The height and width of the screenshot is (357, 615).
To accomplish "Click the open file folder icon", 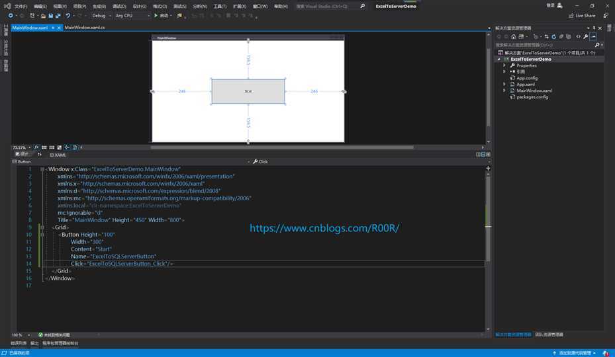I will [x=43, y=16].
